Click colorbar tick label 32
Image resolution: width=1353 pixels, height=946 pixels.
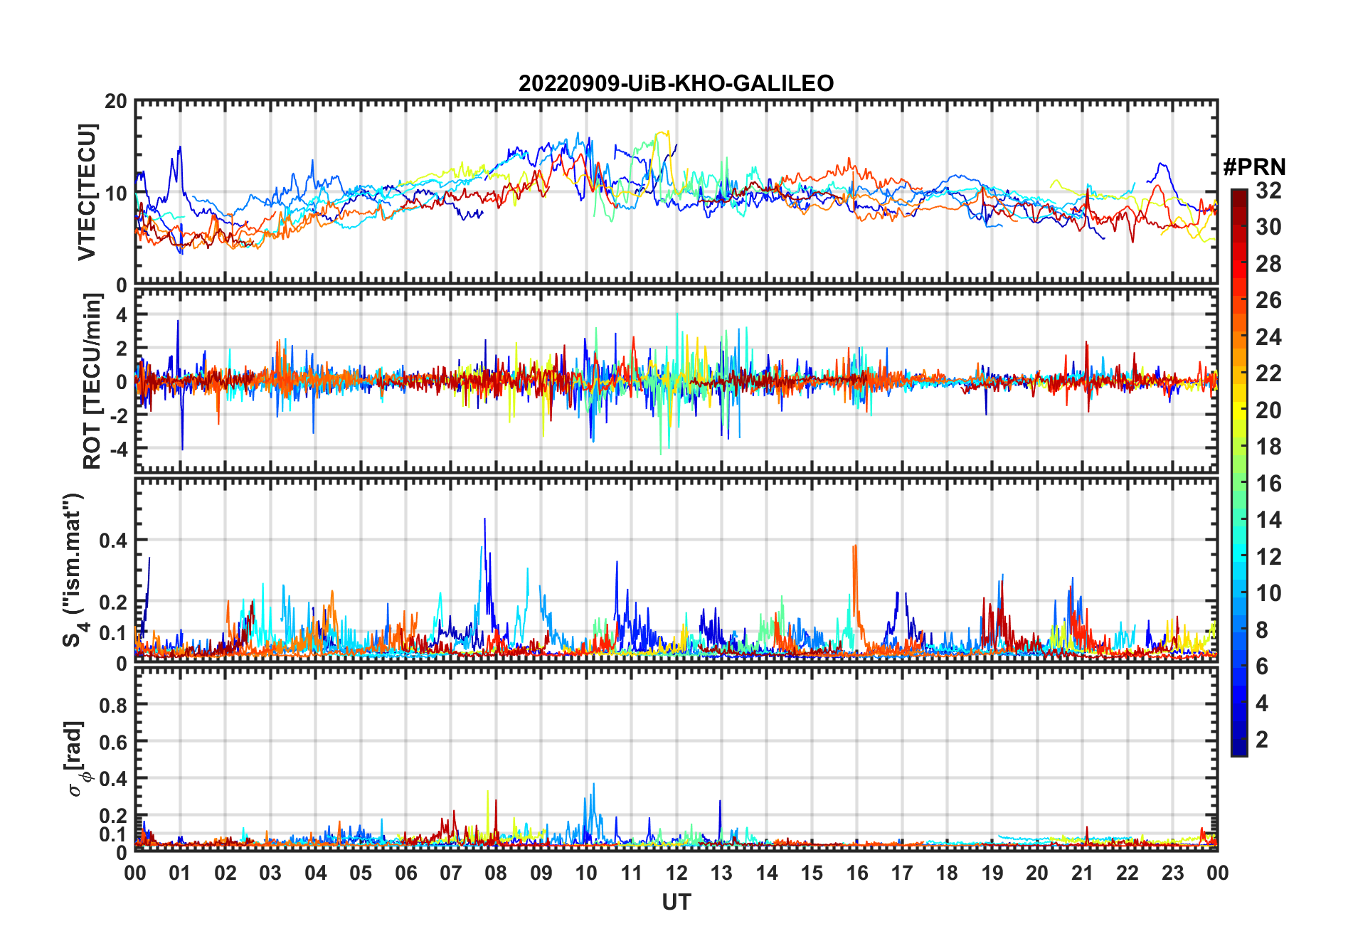1268,191
